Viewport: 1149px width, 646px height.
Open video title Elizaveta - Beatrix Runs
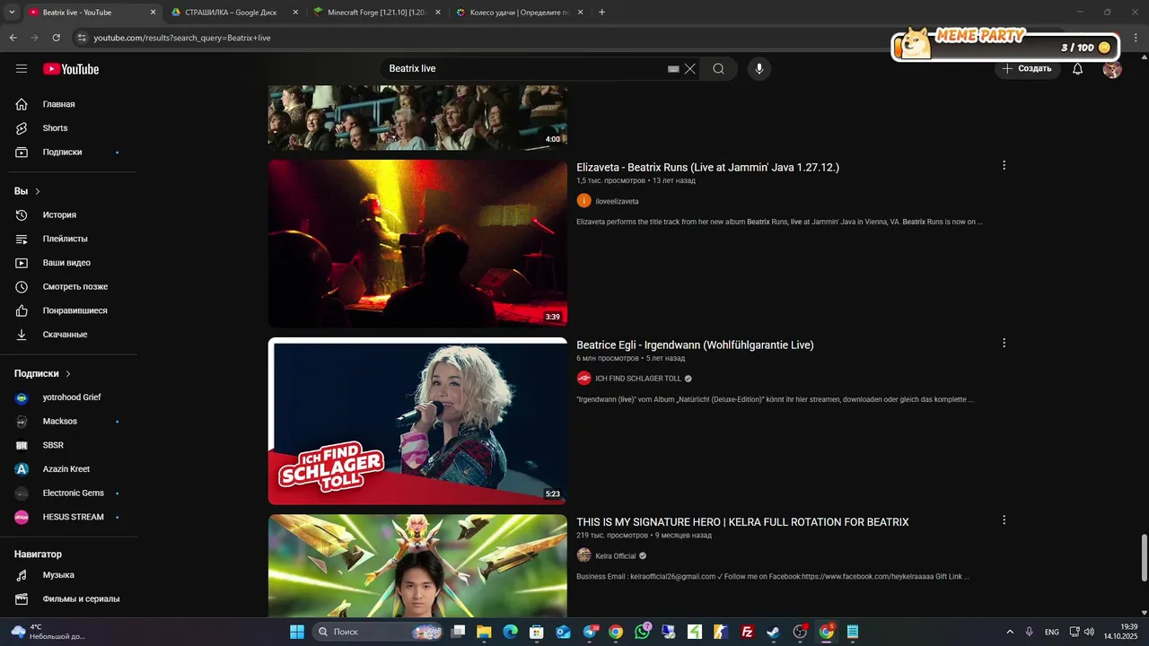coord(707,167)
